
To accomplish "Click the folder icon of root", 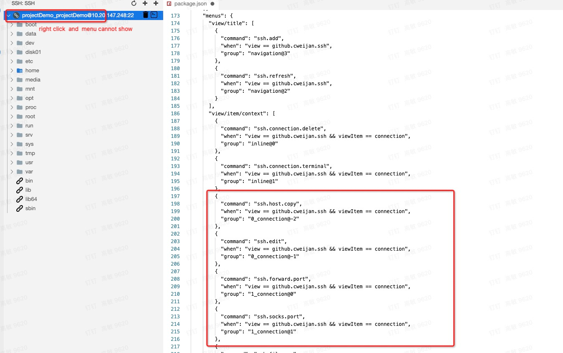I will [19, 117].
